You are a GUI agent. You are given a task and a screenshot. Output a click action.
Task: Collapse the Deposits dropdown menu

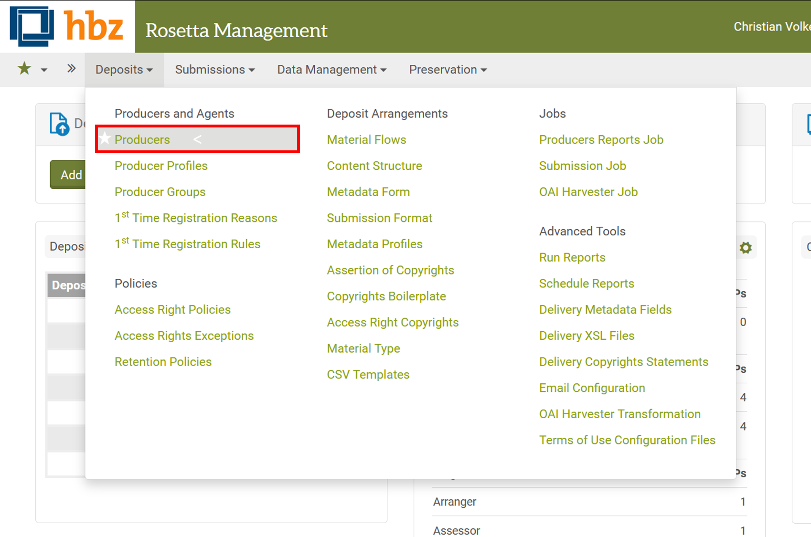click(124, 70)
